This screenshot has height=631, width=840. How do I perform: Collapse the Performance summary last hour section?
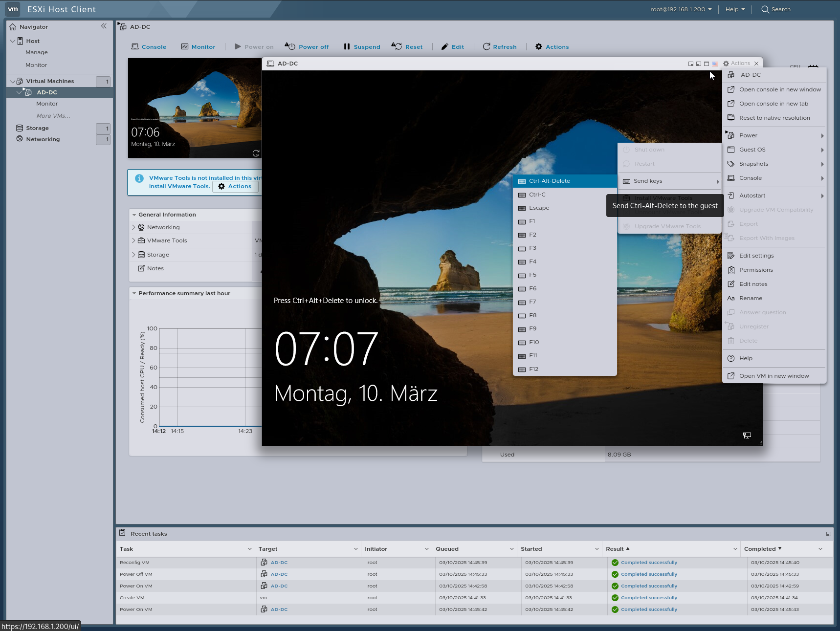click(x=134, y=293)
